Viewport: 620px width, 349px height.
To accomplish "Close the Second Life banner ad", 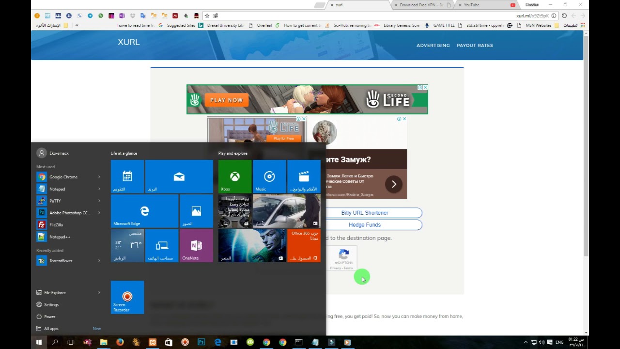I will [425, 87].
